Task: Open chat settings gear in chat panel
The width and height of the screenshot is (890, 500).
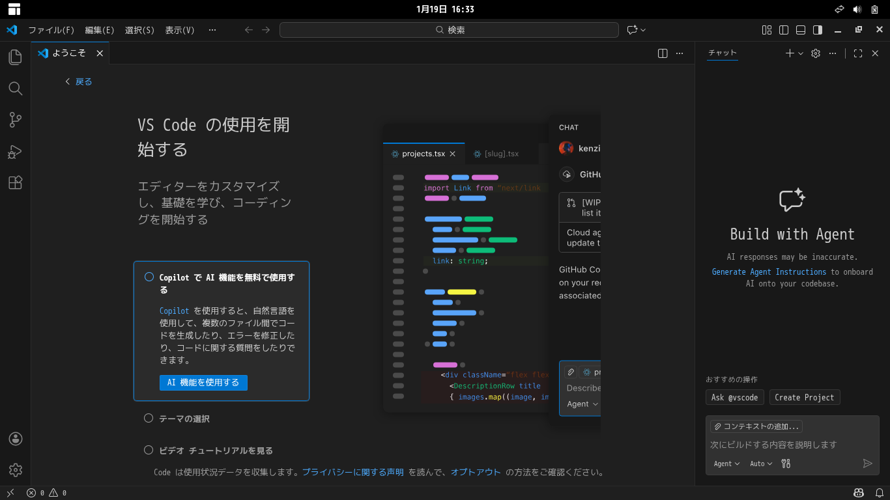Action: click(815, 53)
